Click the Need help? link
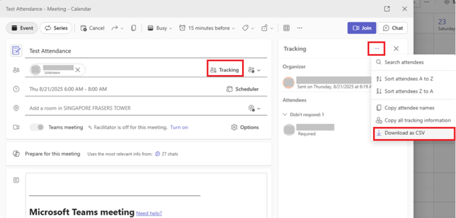This screenshot has width=456, height=218. pos(149,213)
